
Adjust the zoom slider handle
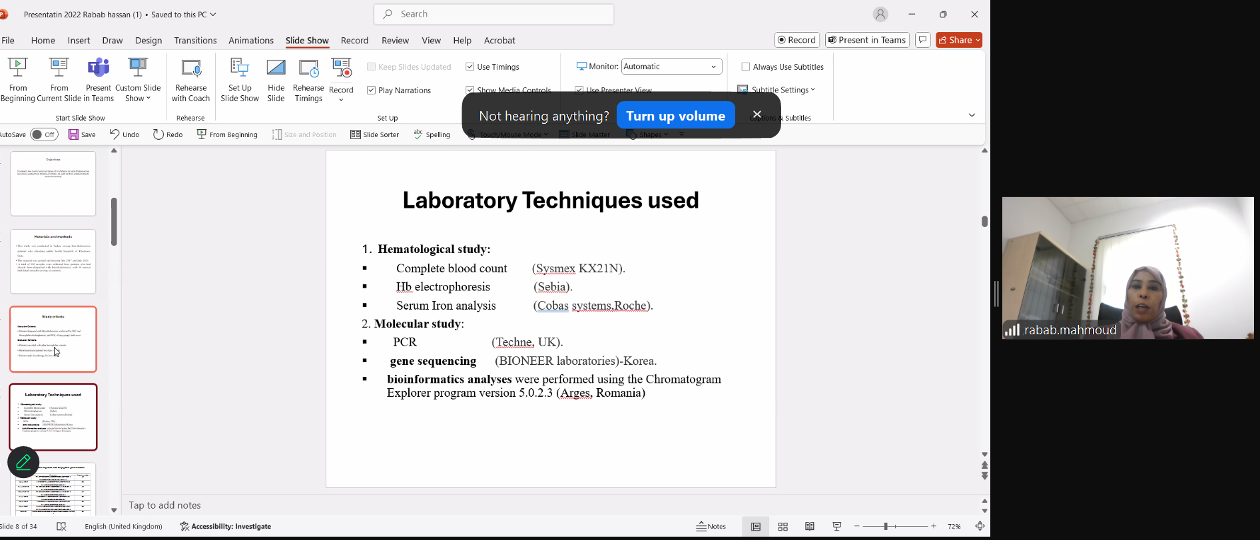pyautogui.click(x=886, y=526)
